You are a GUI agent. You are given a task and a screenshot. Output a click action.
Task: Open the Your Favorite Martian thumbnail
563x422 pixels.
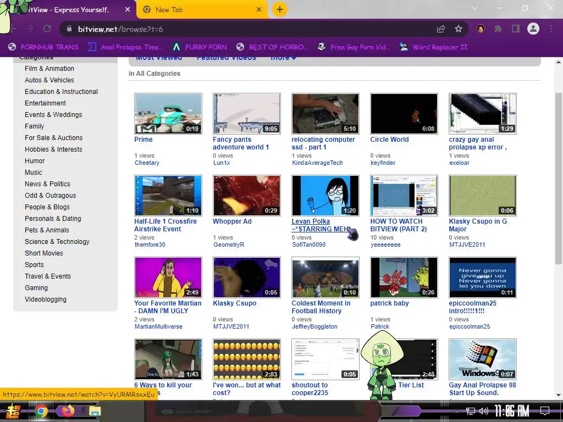[168, 277]
